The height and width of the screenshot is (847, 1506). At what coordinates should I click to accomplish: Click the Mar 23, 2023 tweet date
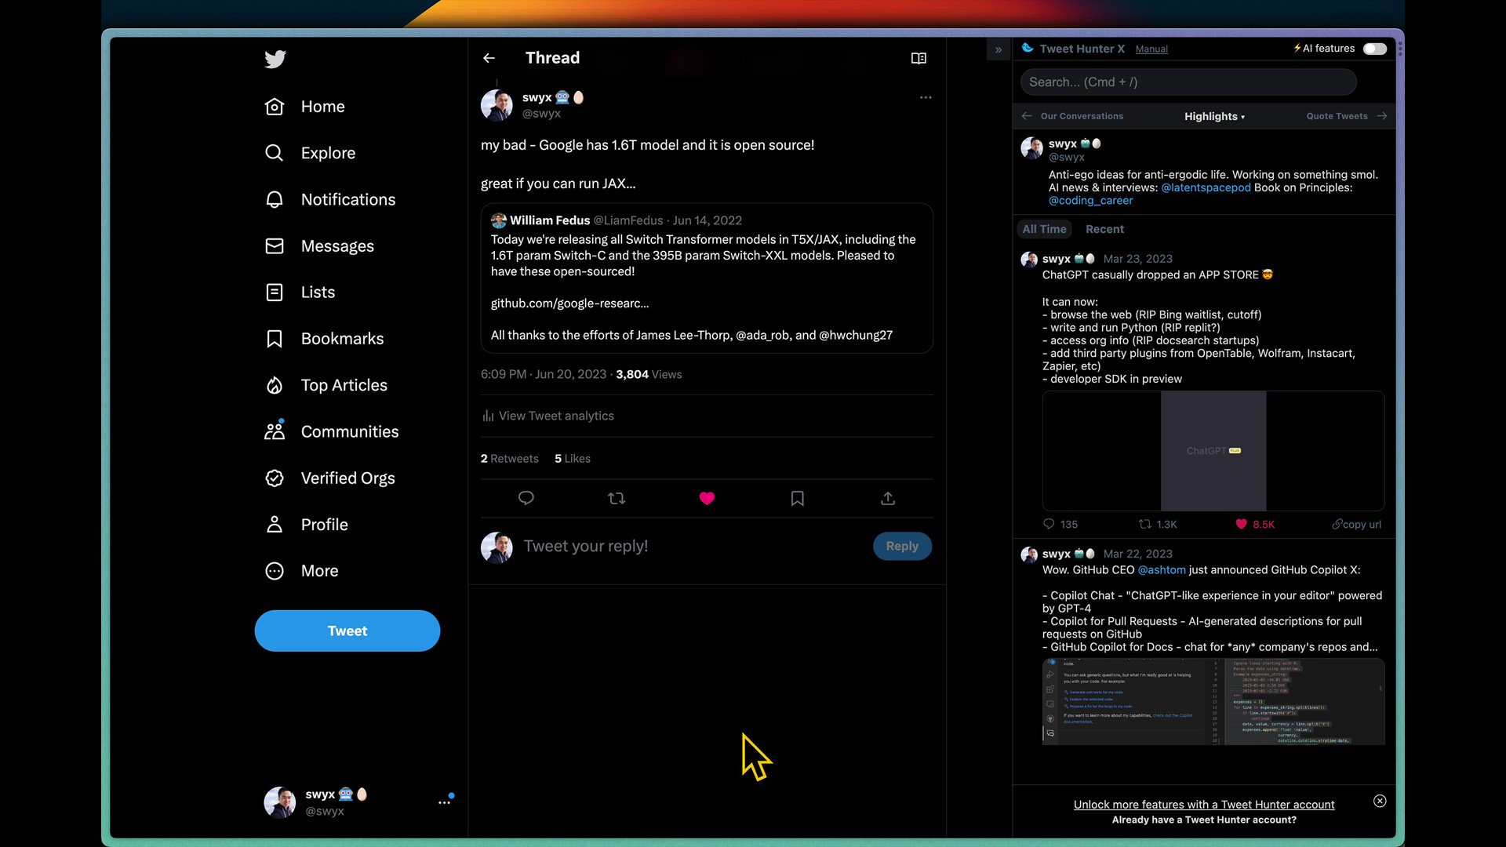(1137, 259)
